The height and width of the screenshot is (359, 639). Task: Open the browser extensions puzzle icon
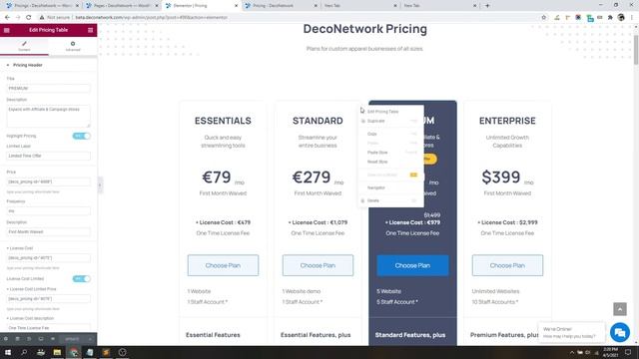[610, 18]
